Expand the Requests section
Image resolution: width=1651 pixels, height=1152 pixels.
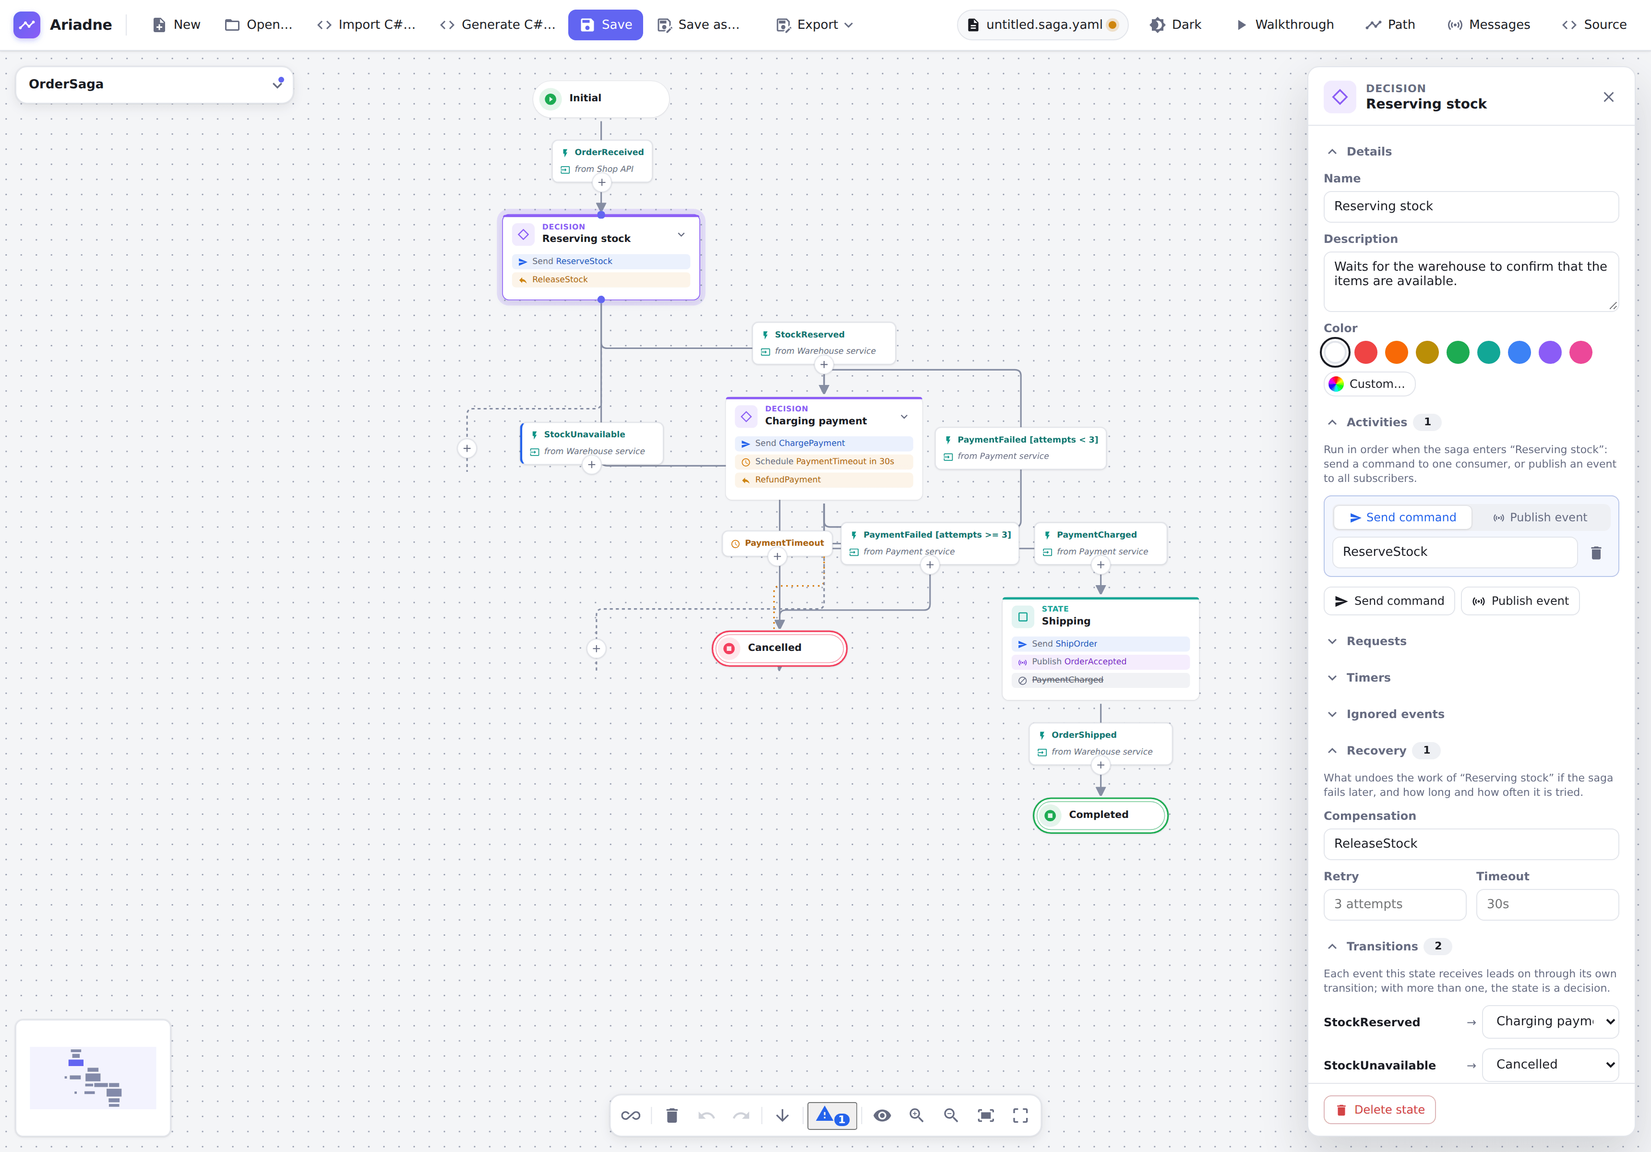pos(1376,641)
